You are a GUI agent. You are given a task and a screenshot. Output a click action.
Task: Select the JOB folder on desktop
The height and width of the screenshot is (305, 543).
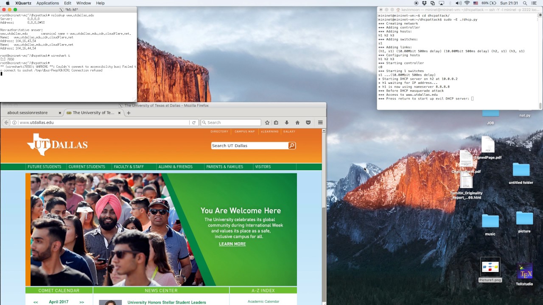[x=490, y=116]
